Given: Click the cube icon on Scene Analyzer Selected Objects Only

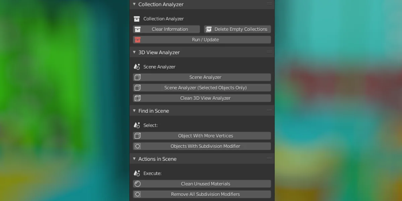Looking at the screenshot, I should click(138, 87).
